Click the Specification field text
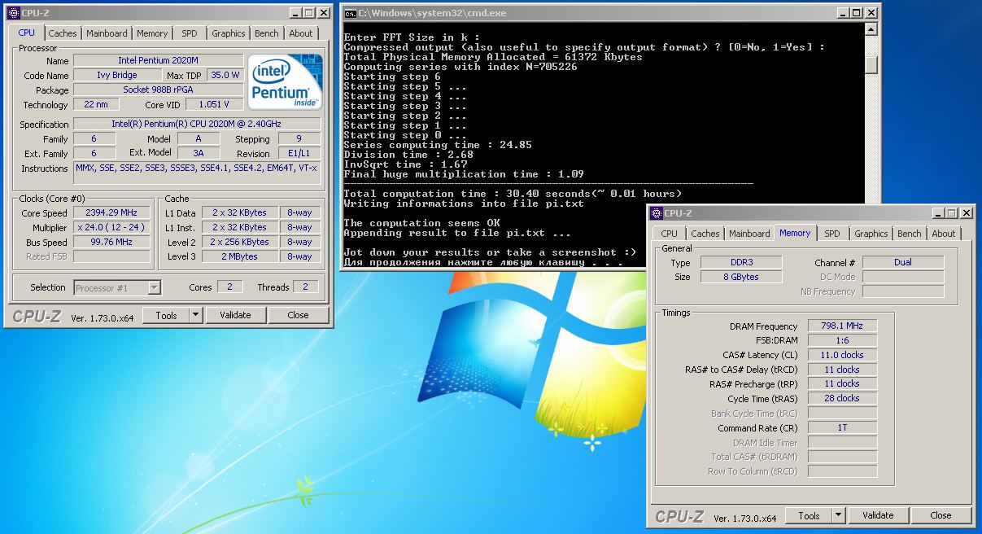This screenshot has width=982, height=534. 197,124
